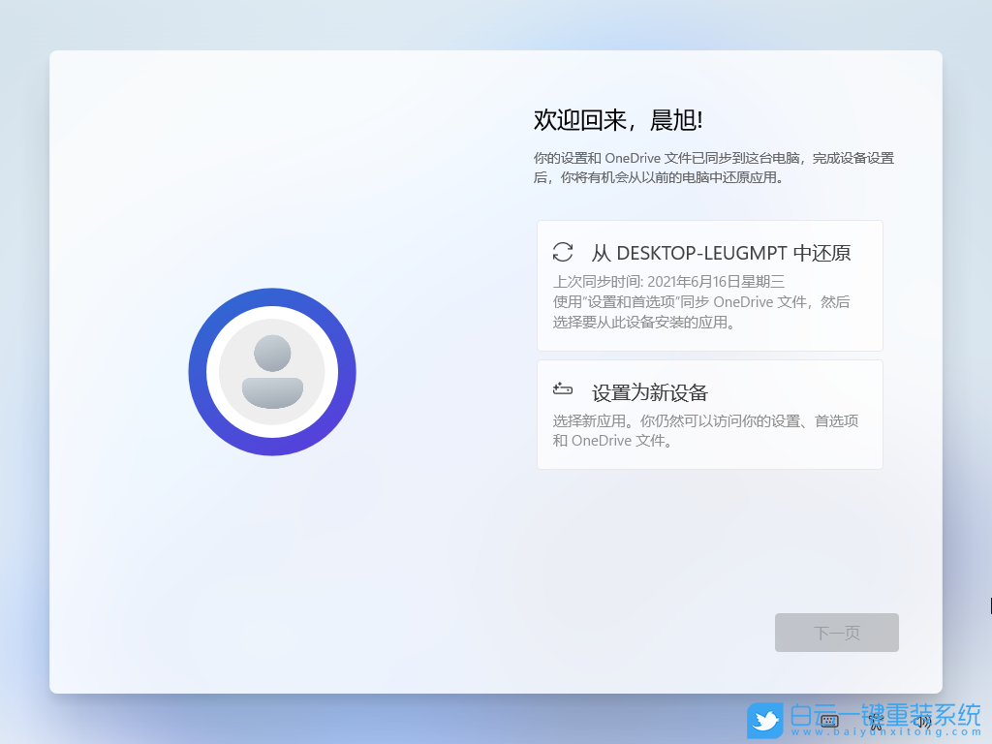The image size is (992, 744).
Task: Click the speaker volume icon
Action: (922, 722)
